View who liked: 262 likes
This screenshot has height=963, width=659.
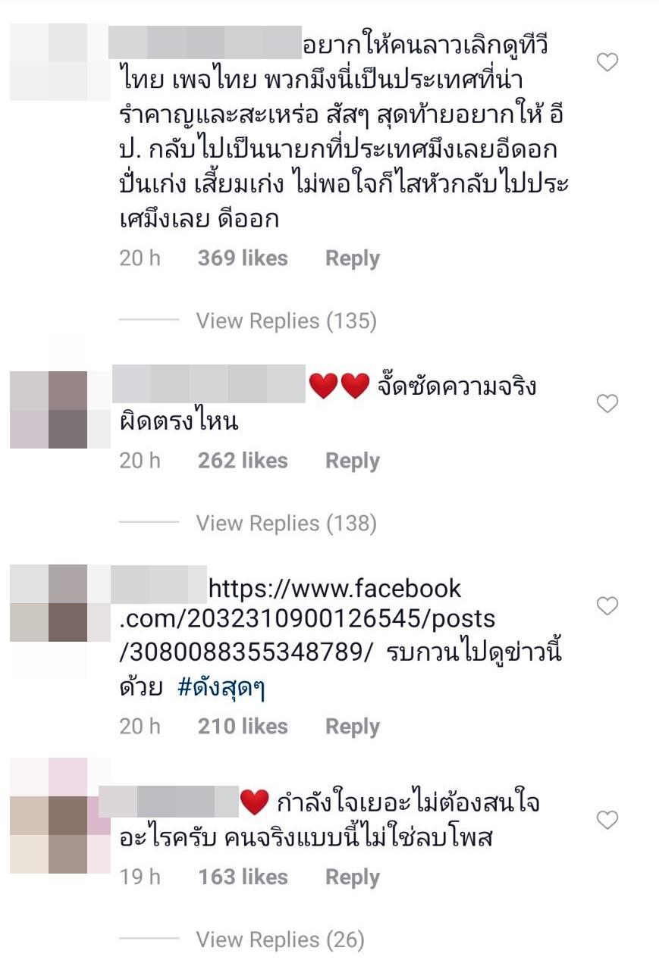[x=243, y=461]
